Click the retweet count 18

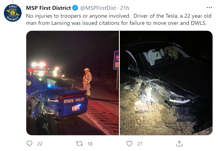pyautogui.click(x=90, y=144)
